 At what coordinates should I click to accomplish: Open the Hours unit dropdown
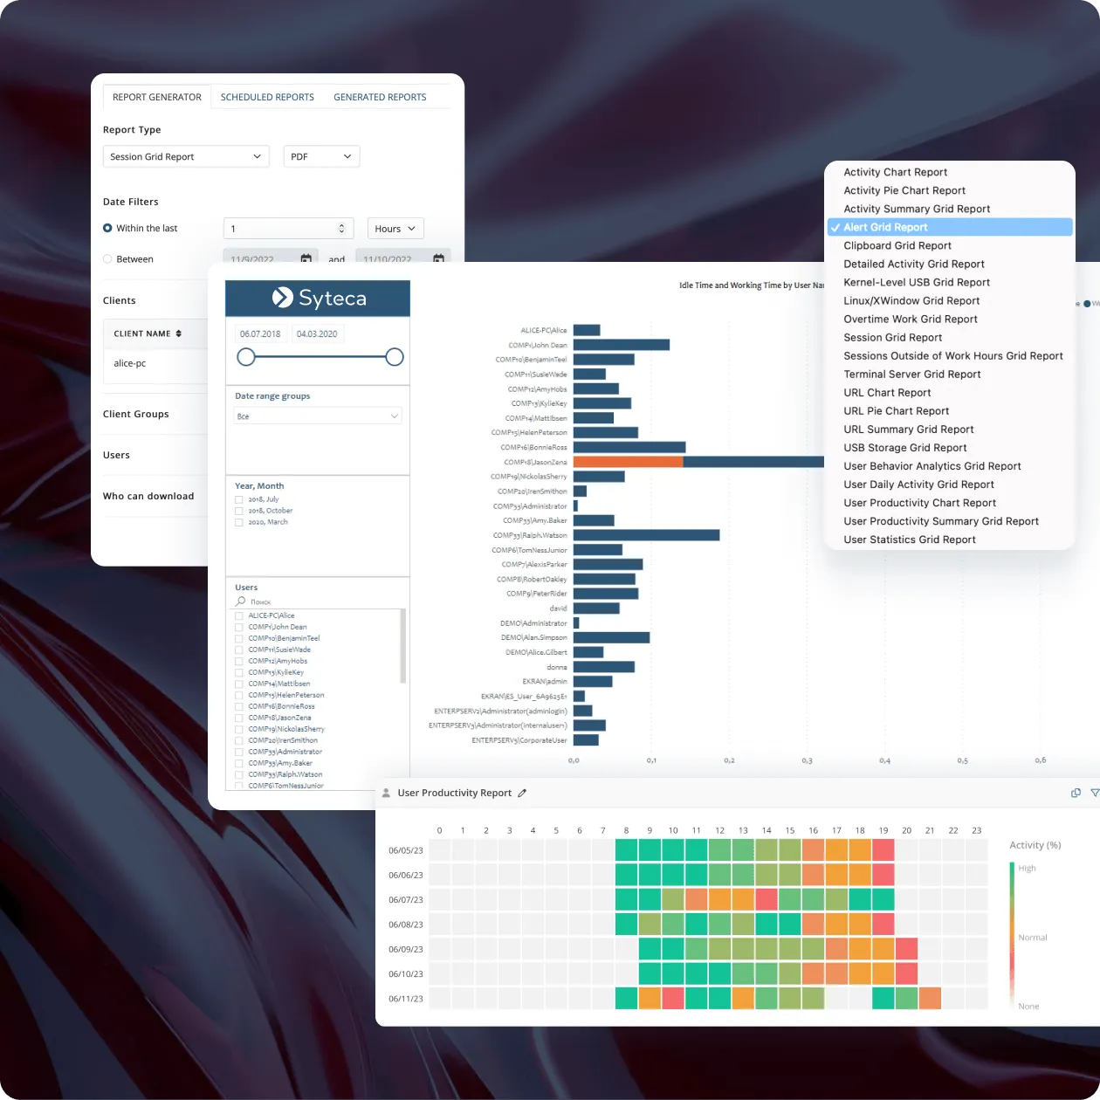pyautogui.click(x=395, y=229)
